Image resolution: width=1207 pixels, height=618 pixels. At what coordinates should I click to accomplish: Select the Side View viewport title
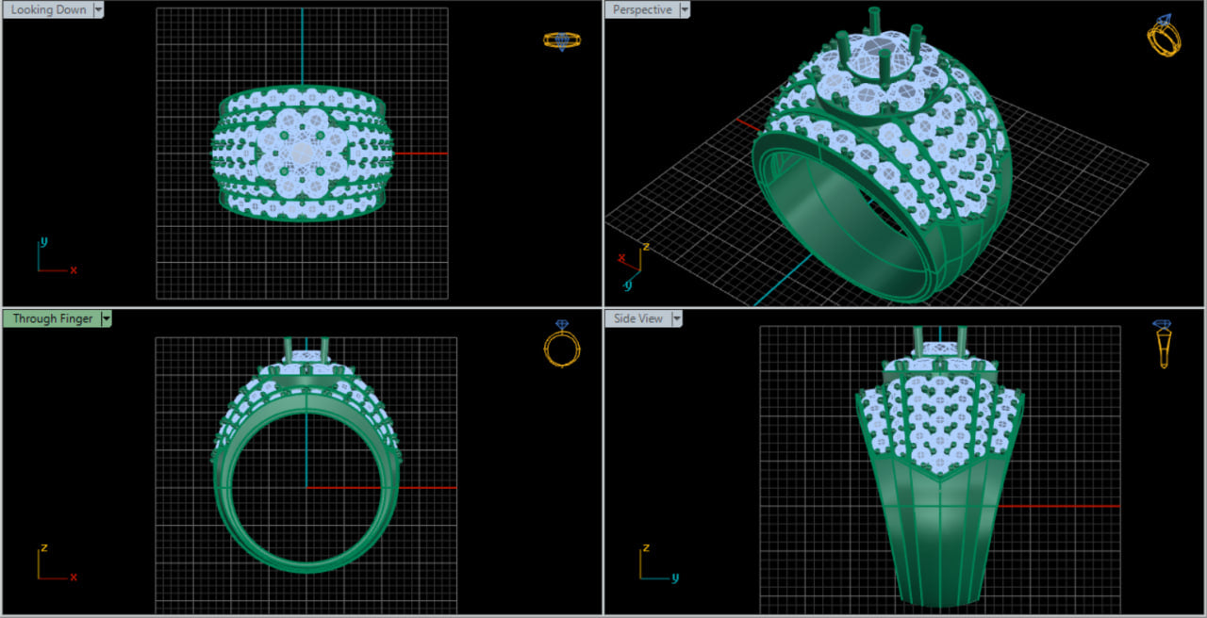tap(638, 319)
